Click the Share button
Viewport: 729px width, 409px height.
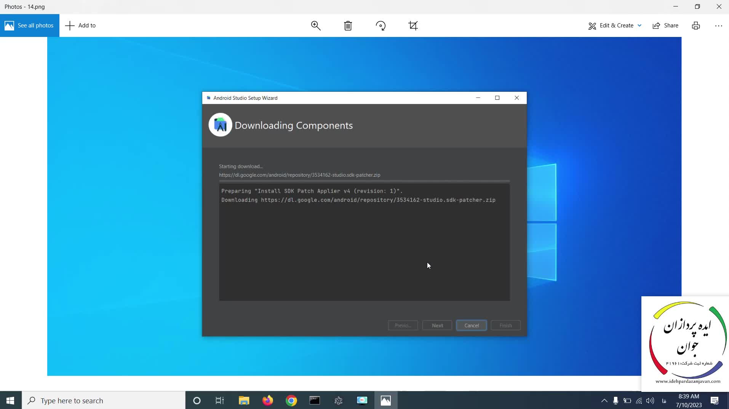coord(665,26)
